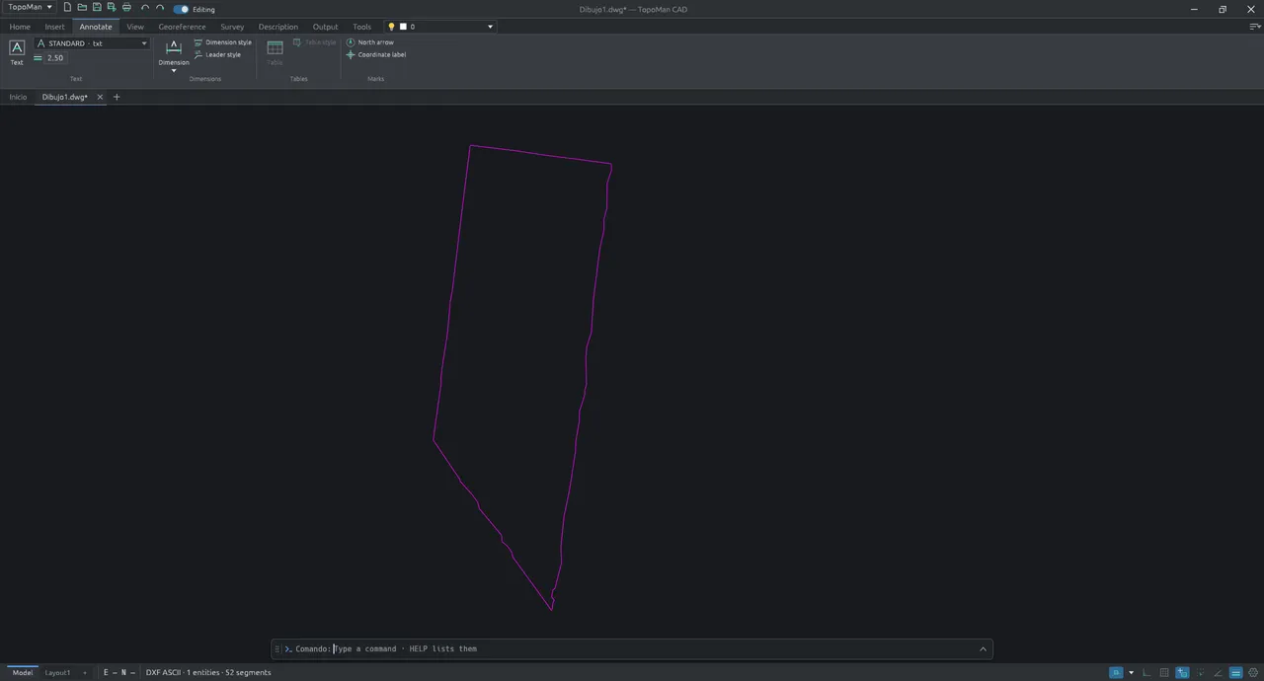Switch to the Layout1 tab

click(57, 672)
